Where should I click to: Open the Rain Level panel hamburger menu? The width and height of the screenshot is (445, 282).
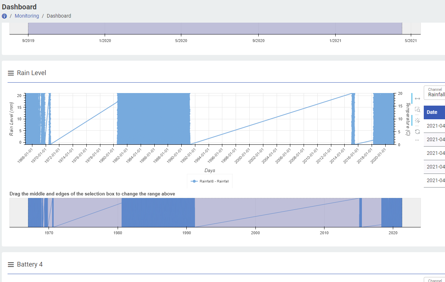point(11,73)
